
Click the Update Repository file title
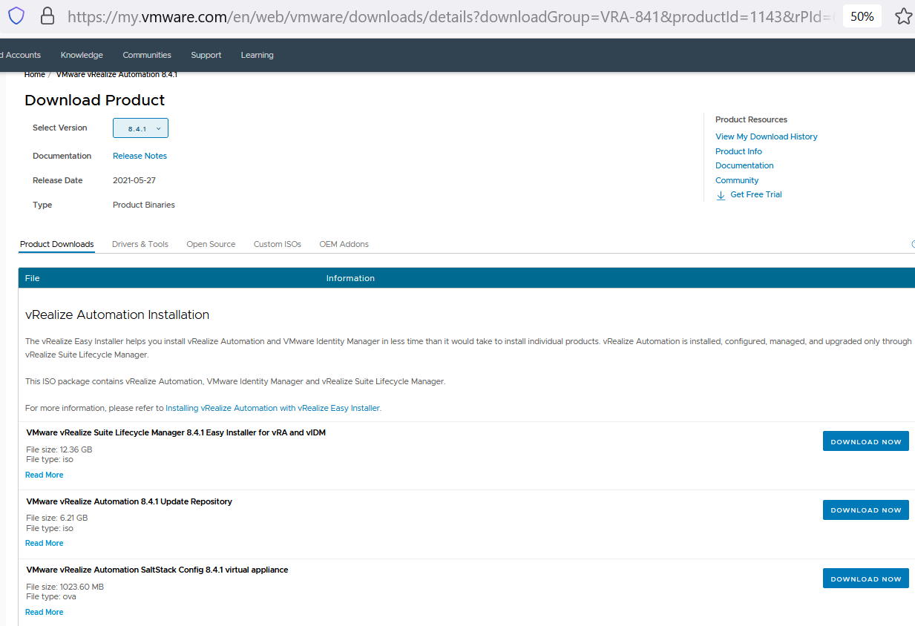pyautogui.click(x=129, y=501)
